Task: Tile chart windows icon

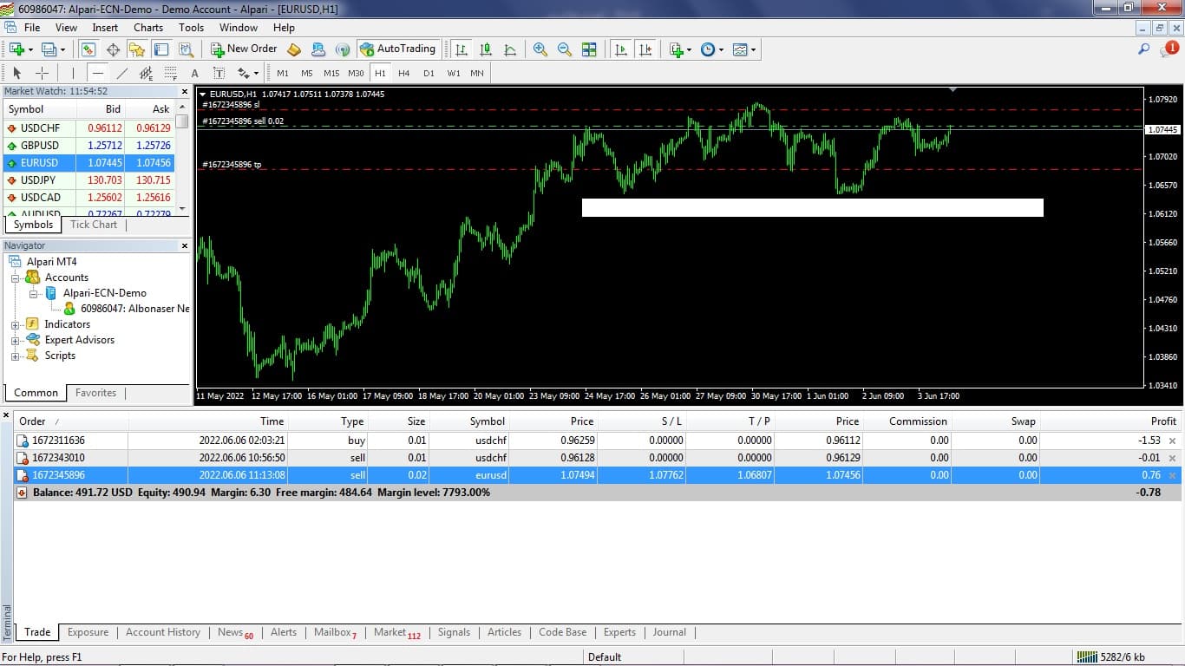Action: (x=589, y=49)
